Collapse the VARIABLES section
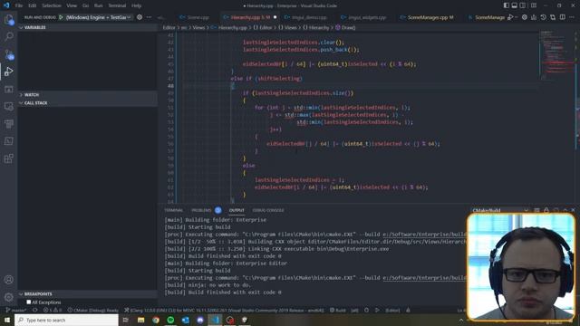 point(87,27)
